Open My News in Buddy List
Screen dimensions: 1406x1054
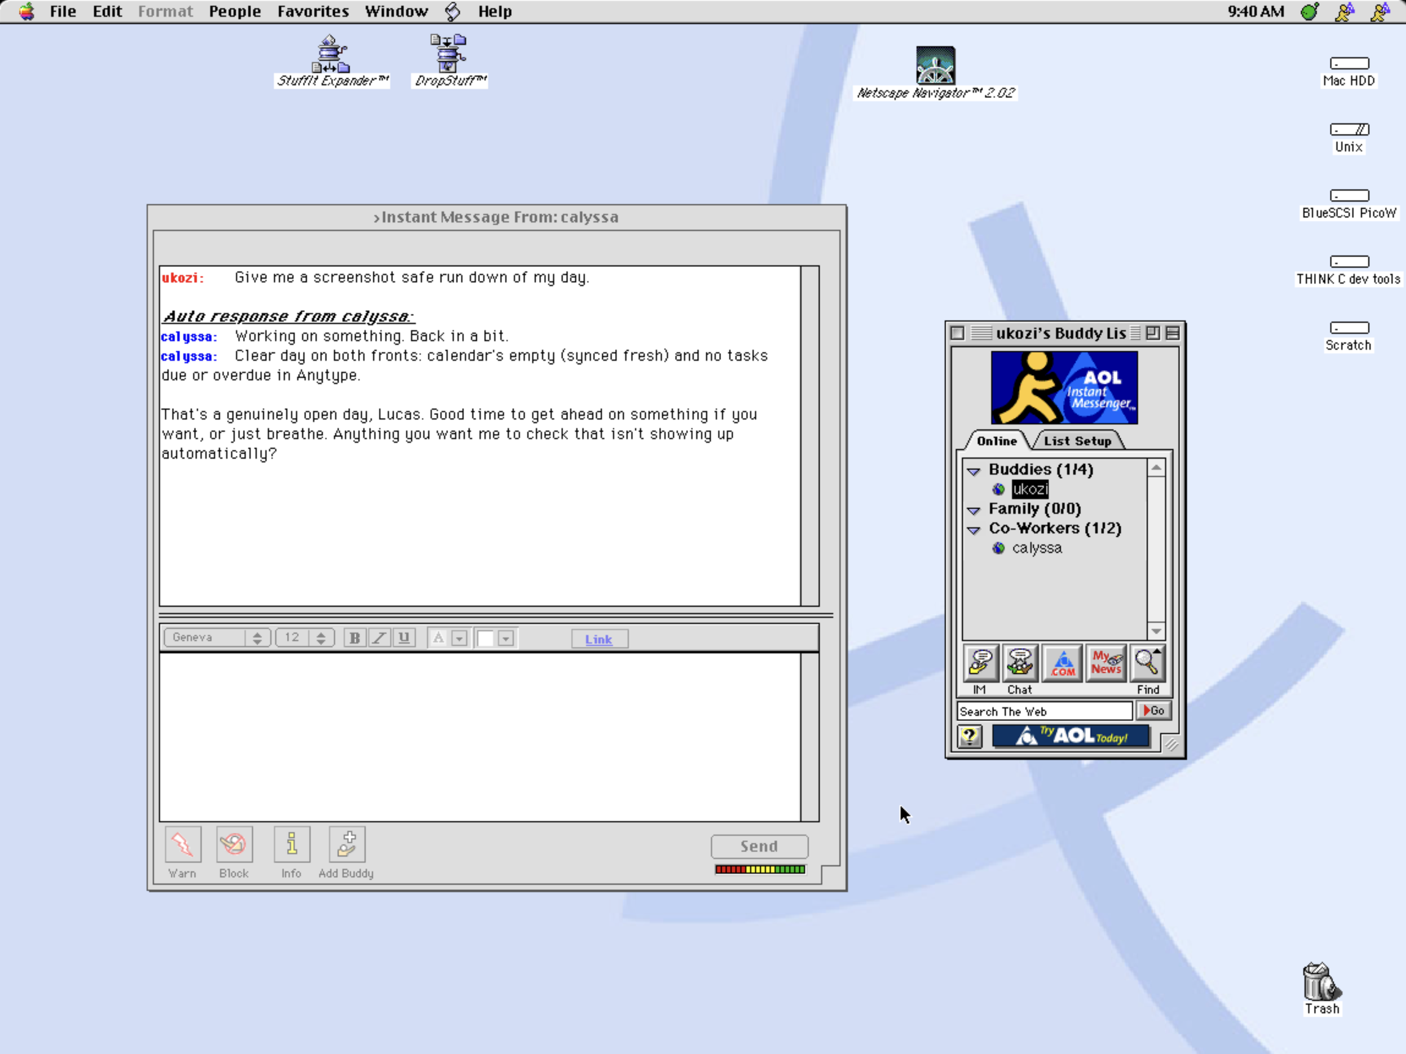pyautogui.click(x=1106, y=662)
